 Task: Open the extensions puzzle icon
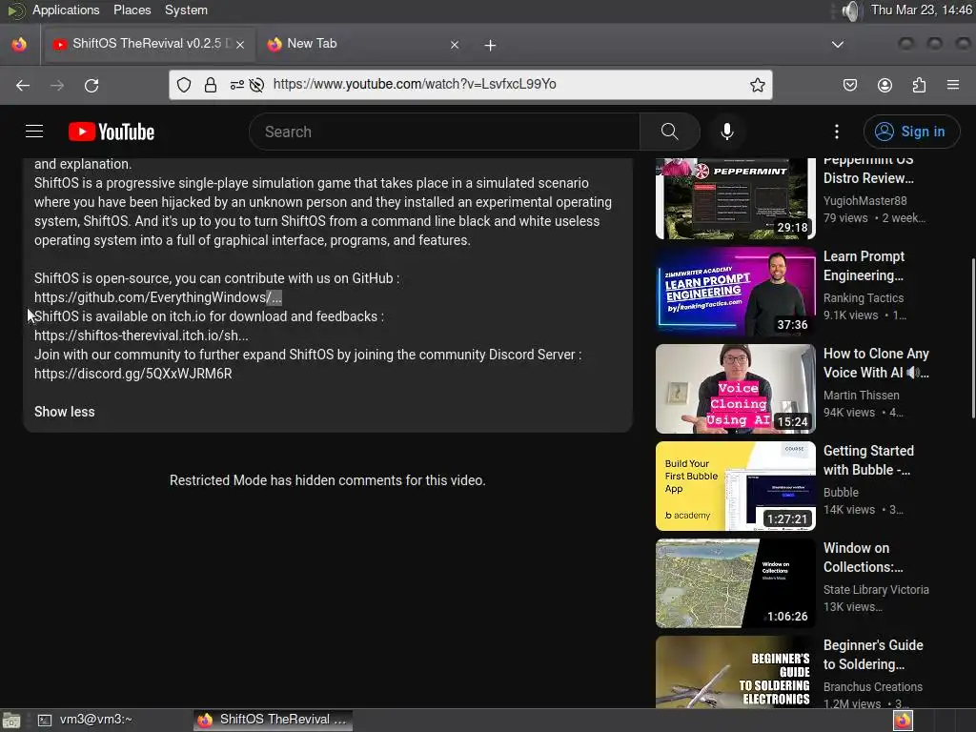[x=919, y=85]
